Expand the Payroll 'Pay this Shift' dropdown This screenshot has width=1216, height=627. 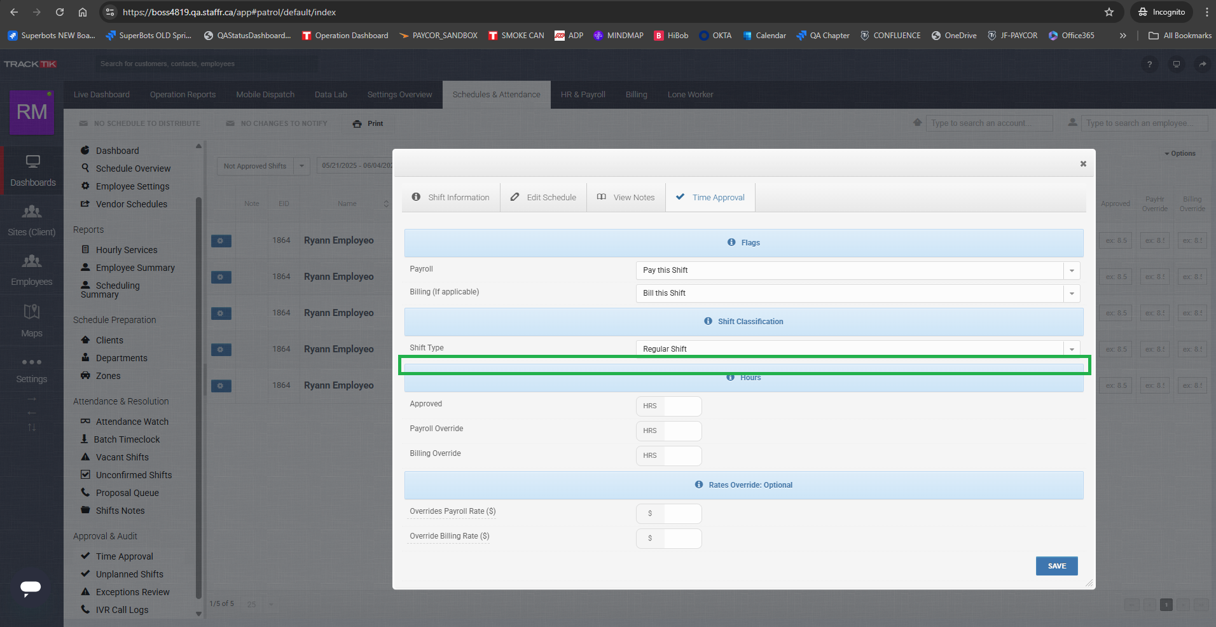point(1072,271)
